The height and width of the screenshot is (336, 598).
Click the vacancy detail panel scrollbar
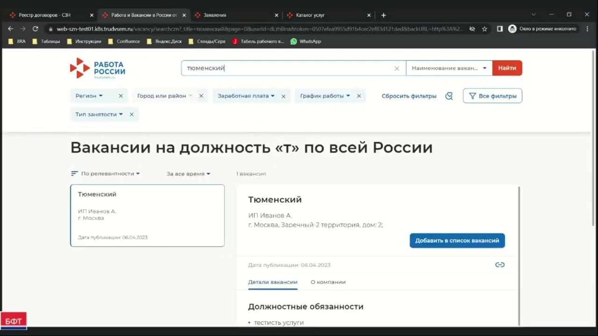click(x=519, y=256)
